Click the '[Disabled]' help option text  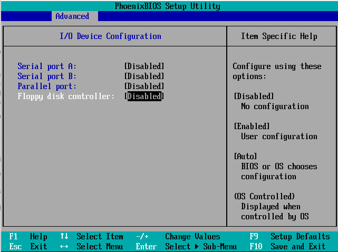coord(254,96)
